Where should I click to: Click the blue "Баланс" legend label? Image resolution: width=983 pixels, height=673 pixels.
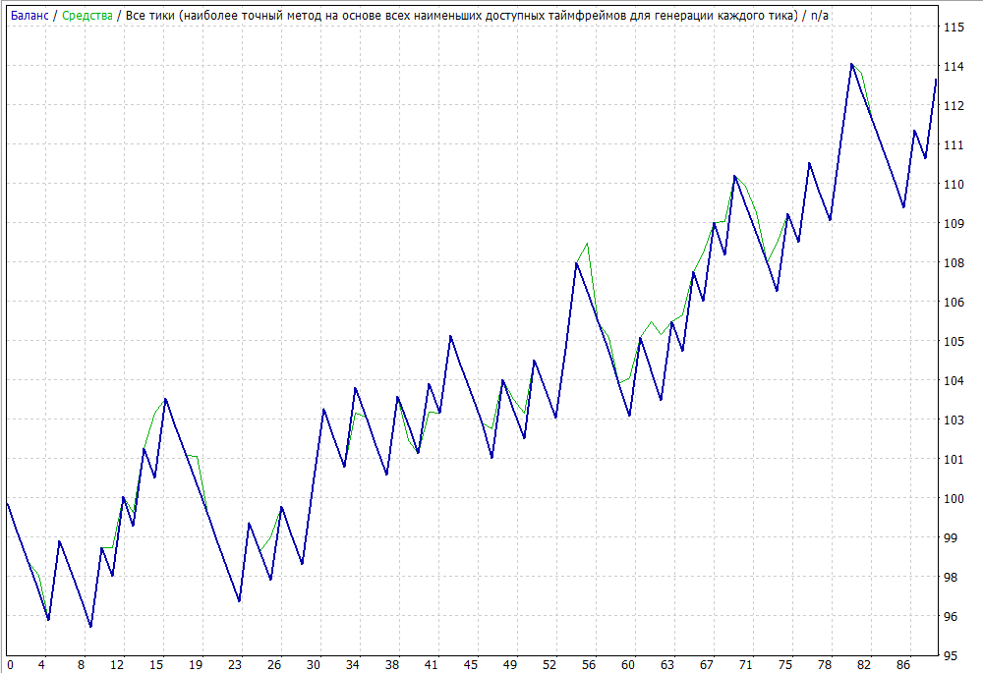click(x=29, y=16)
